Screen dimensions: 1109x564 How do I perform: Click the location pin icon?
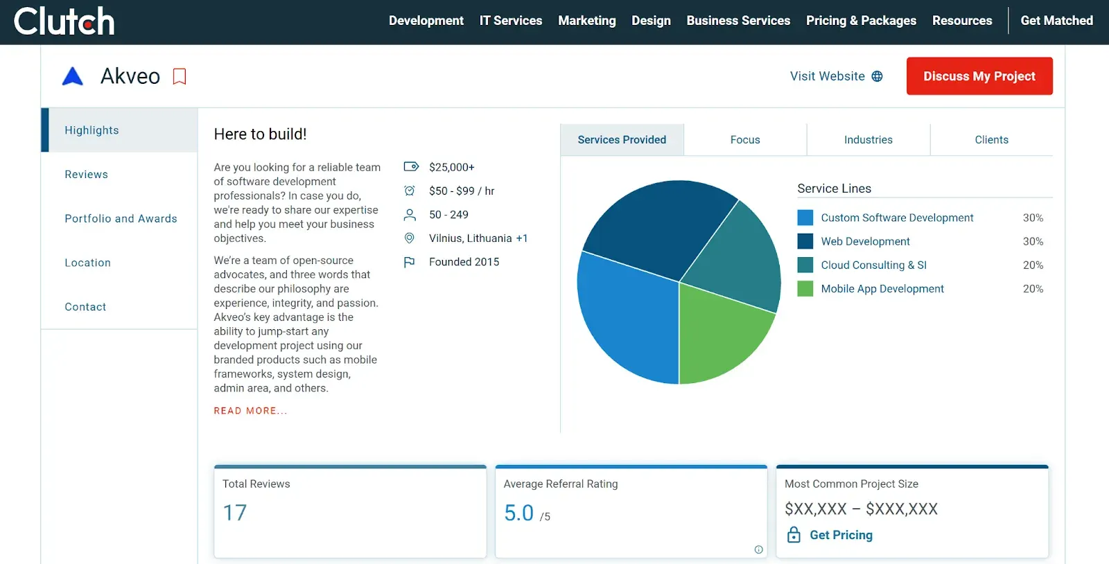(x=410, y=238)
